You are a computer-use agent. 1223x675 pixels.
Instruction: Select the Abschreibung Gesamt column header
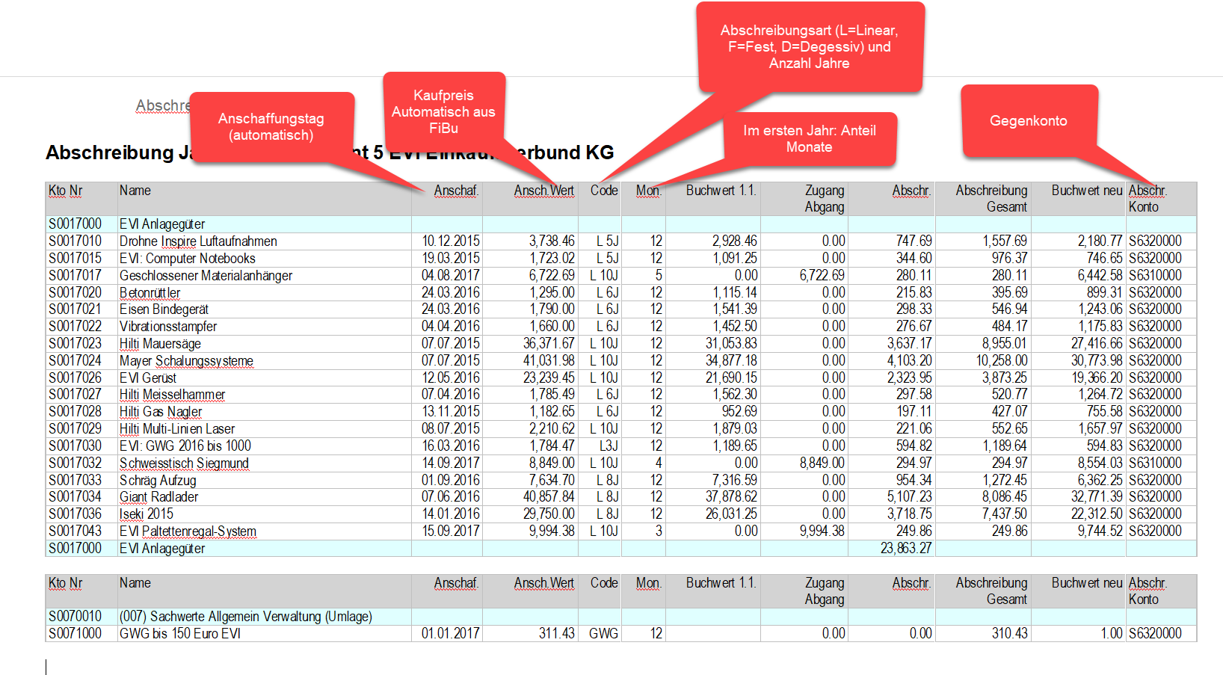[x=991, y=199]
